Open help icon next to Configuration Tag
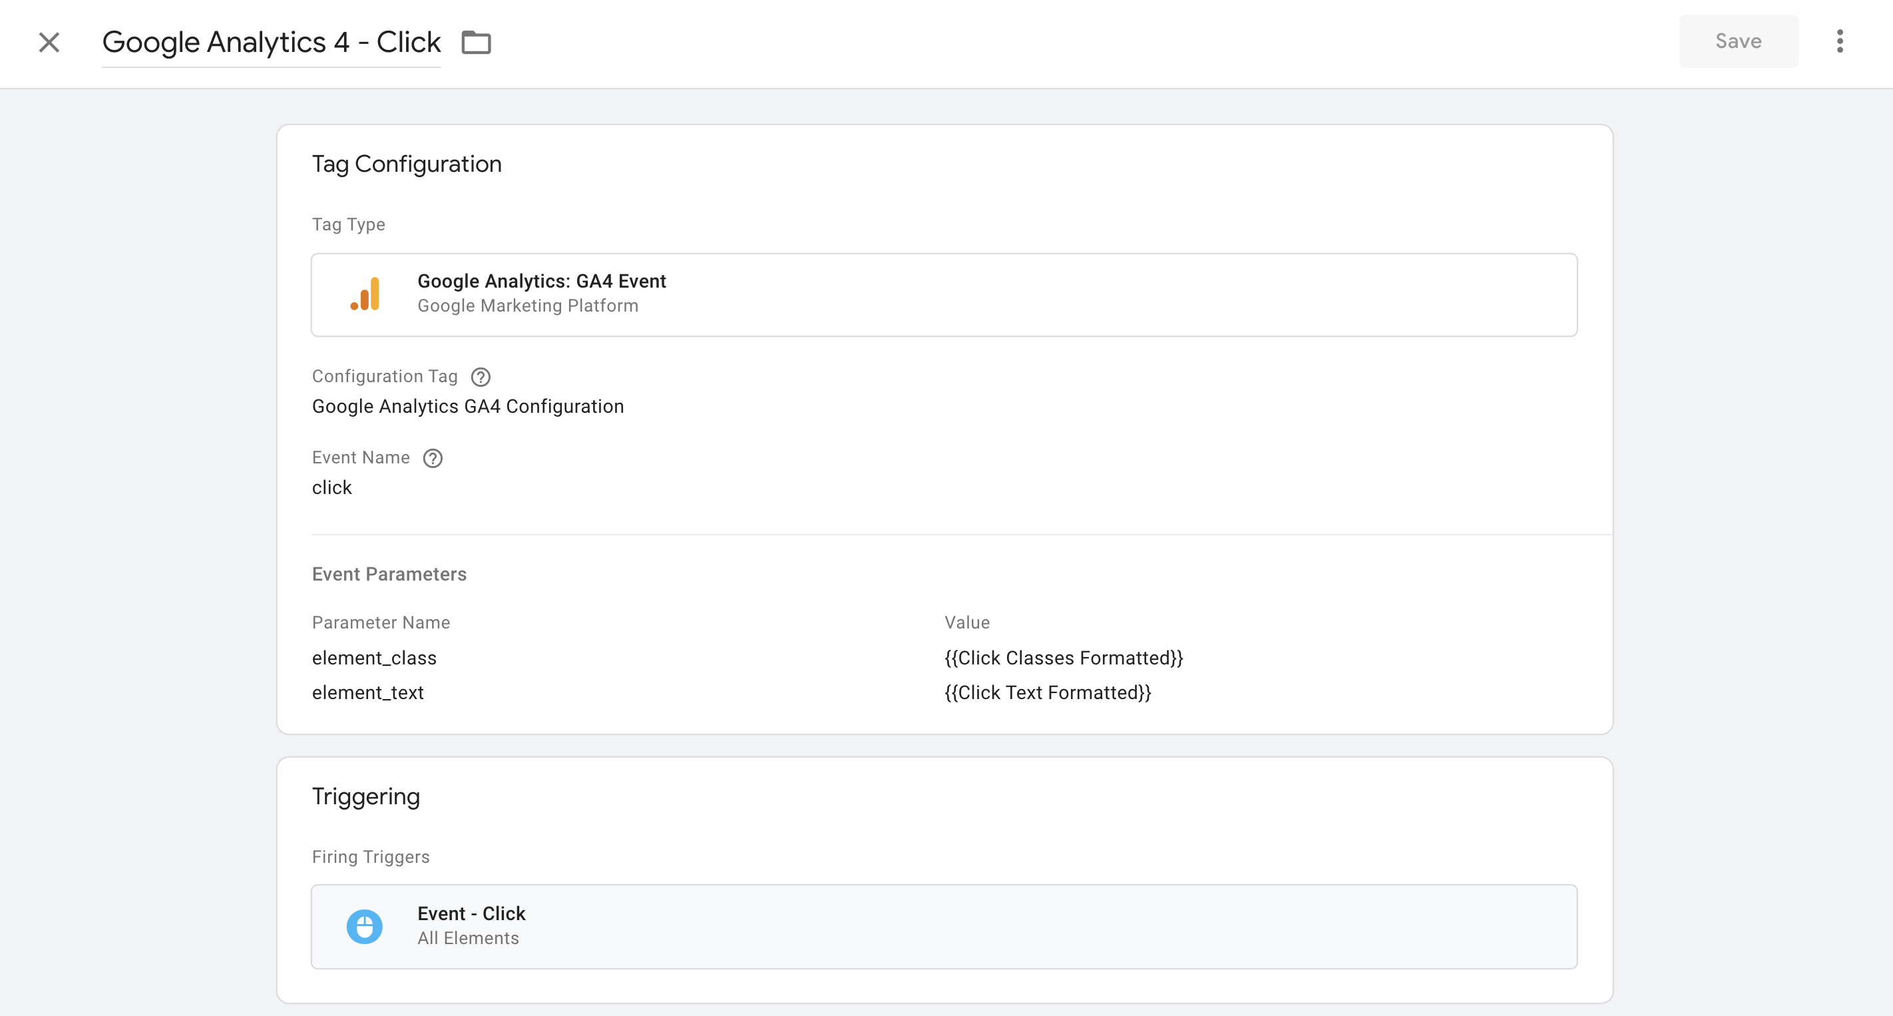The image size is (1893, 1016). (x=481, y=377)
